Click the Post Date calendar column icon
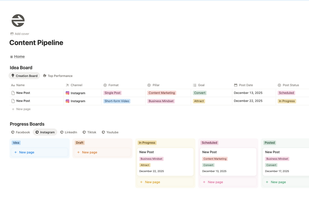309x204 pixels. coord(236,85)
